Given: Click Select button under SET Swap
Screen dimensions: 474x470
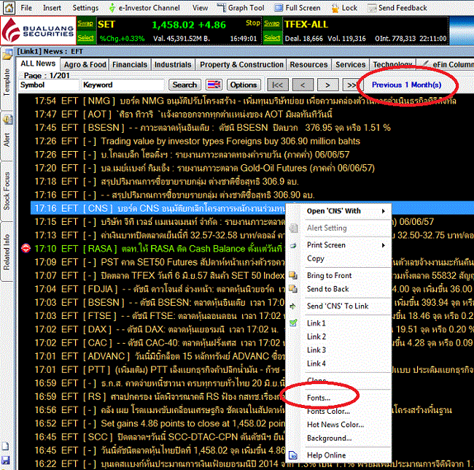Looking at the screenshot, I should pos(85,38).
